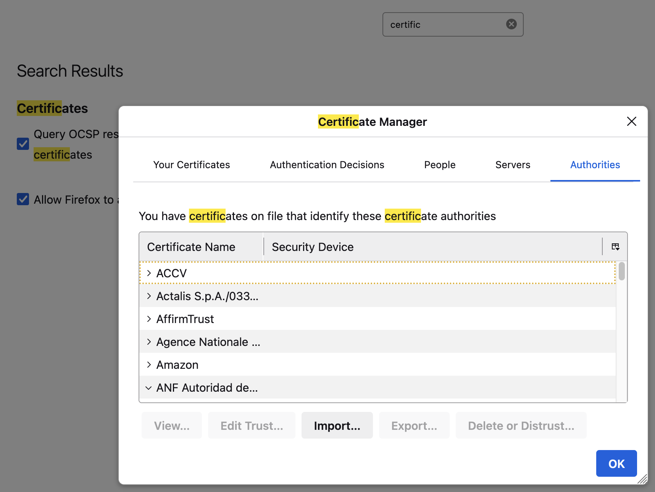Expand the Agence Nationale entry
655x492 pixels.
point(148,342)
